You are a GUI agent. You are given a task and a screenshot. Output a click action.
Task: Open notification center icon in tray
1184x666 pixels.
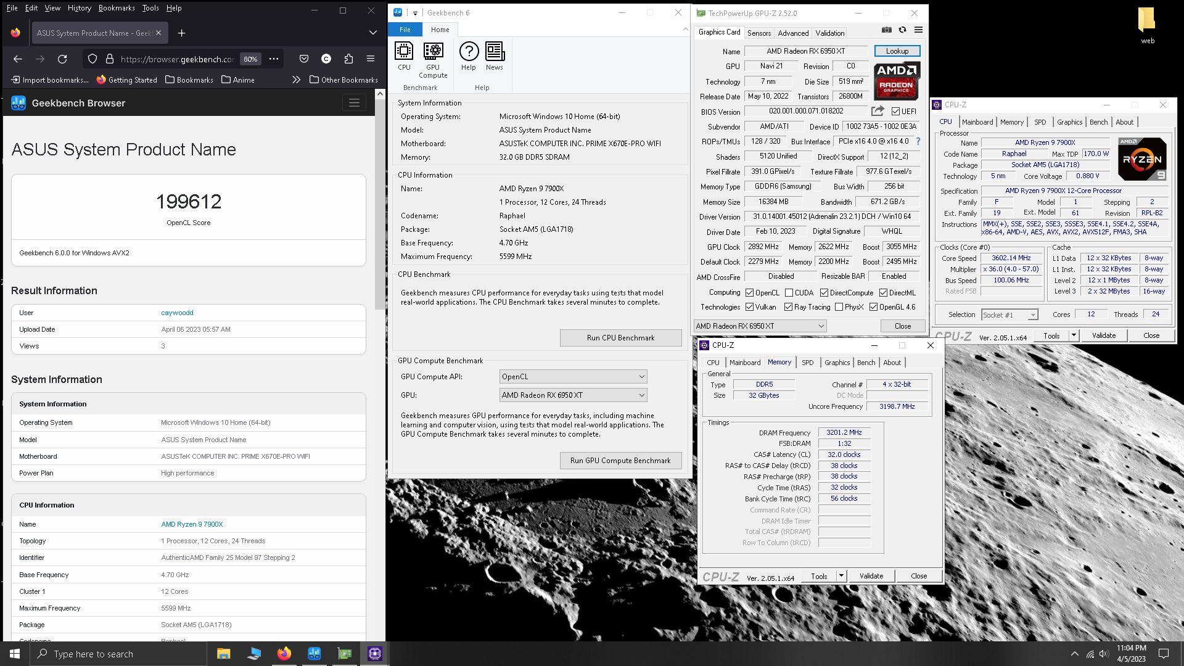coord(1164,654)
